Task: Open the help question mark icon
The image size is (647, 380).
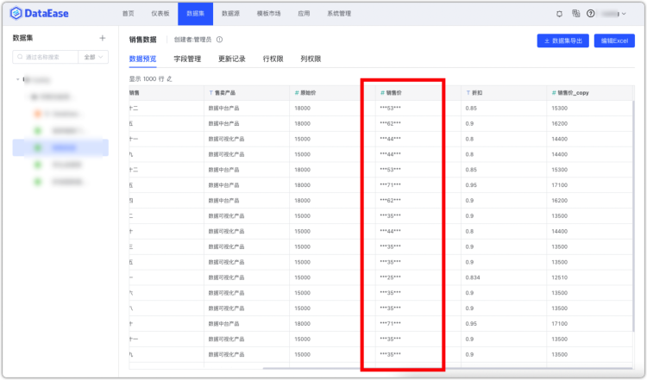Action: [590, 14]
